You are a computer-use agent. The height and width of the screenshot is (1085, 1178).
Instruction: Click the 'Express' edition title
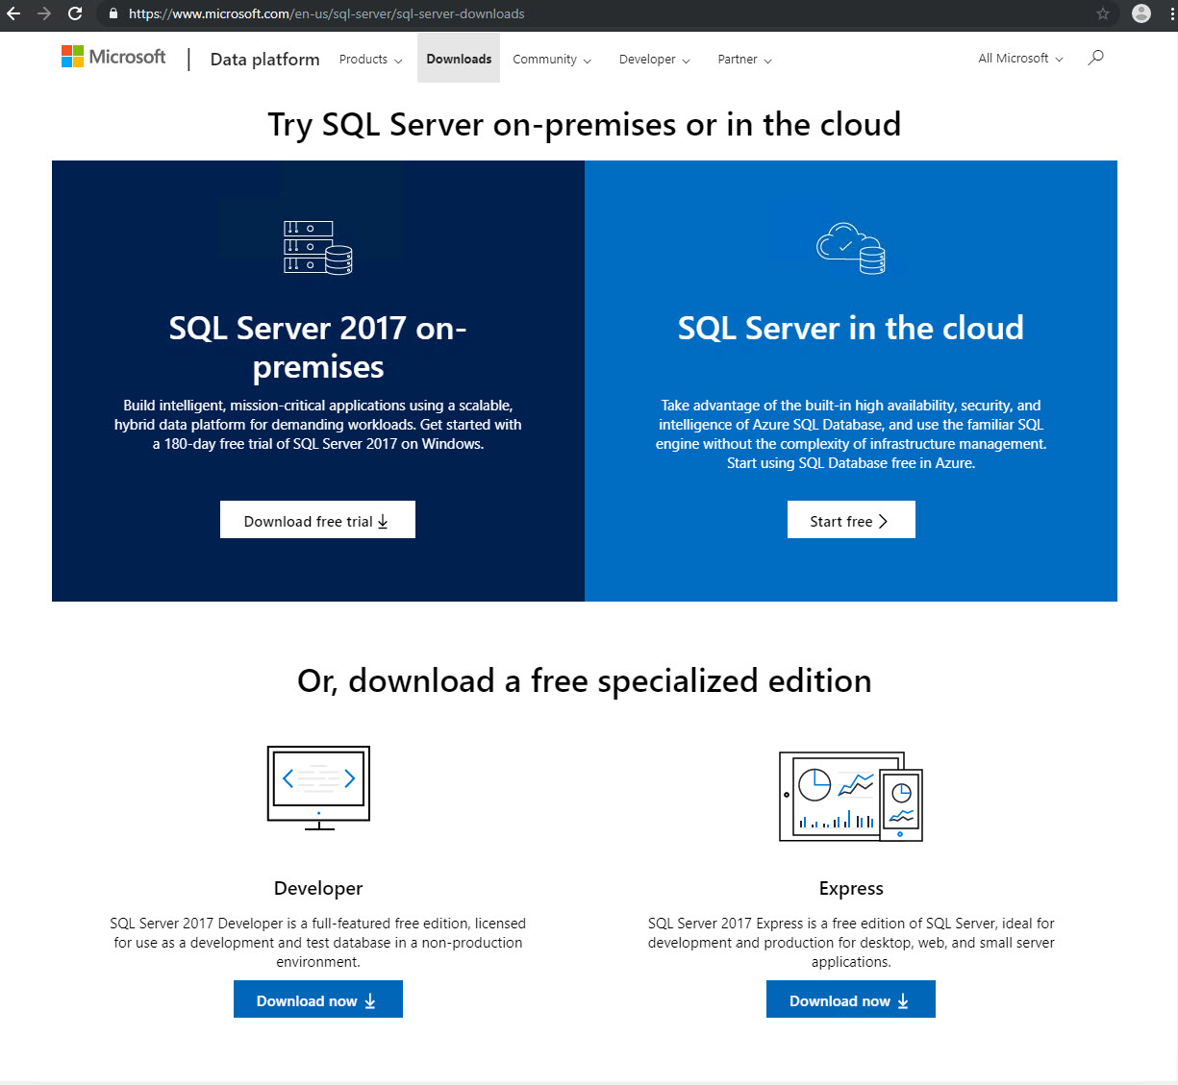(x=851, y=888)
